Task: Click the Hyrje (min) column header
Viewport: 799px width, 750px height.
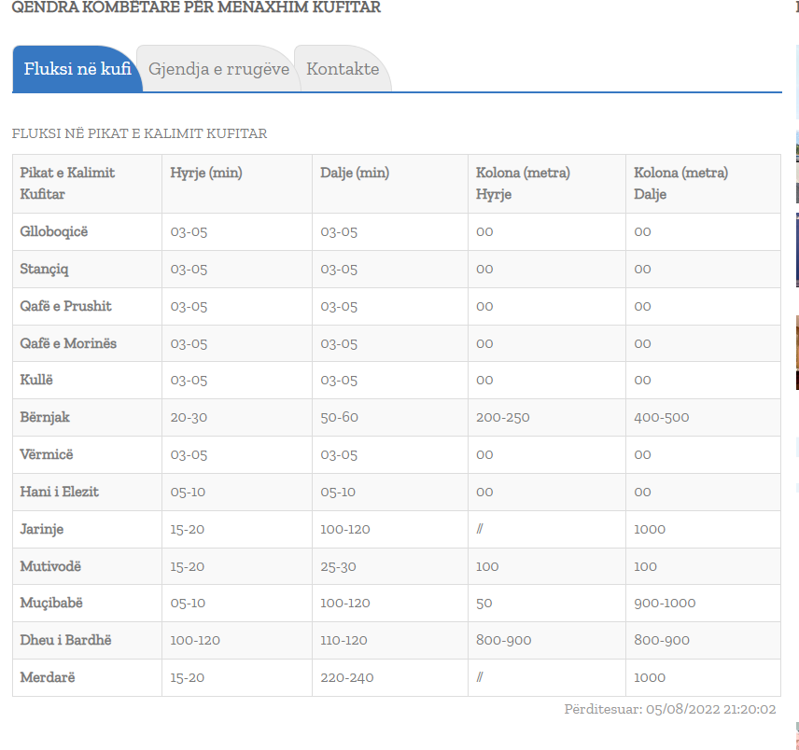Action: [206, 173]
